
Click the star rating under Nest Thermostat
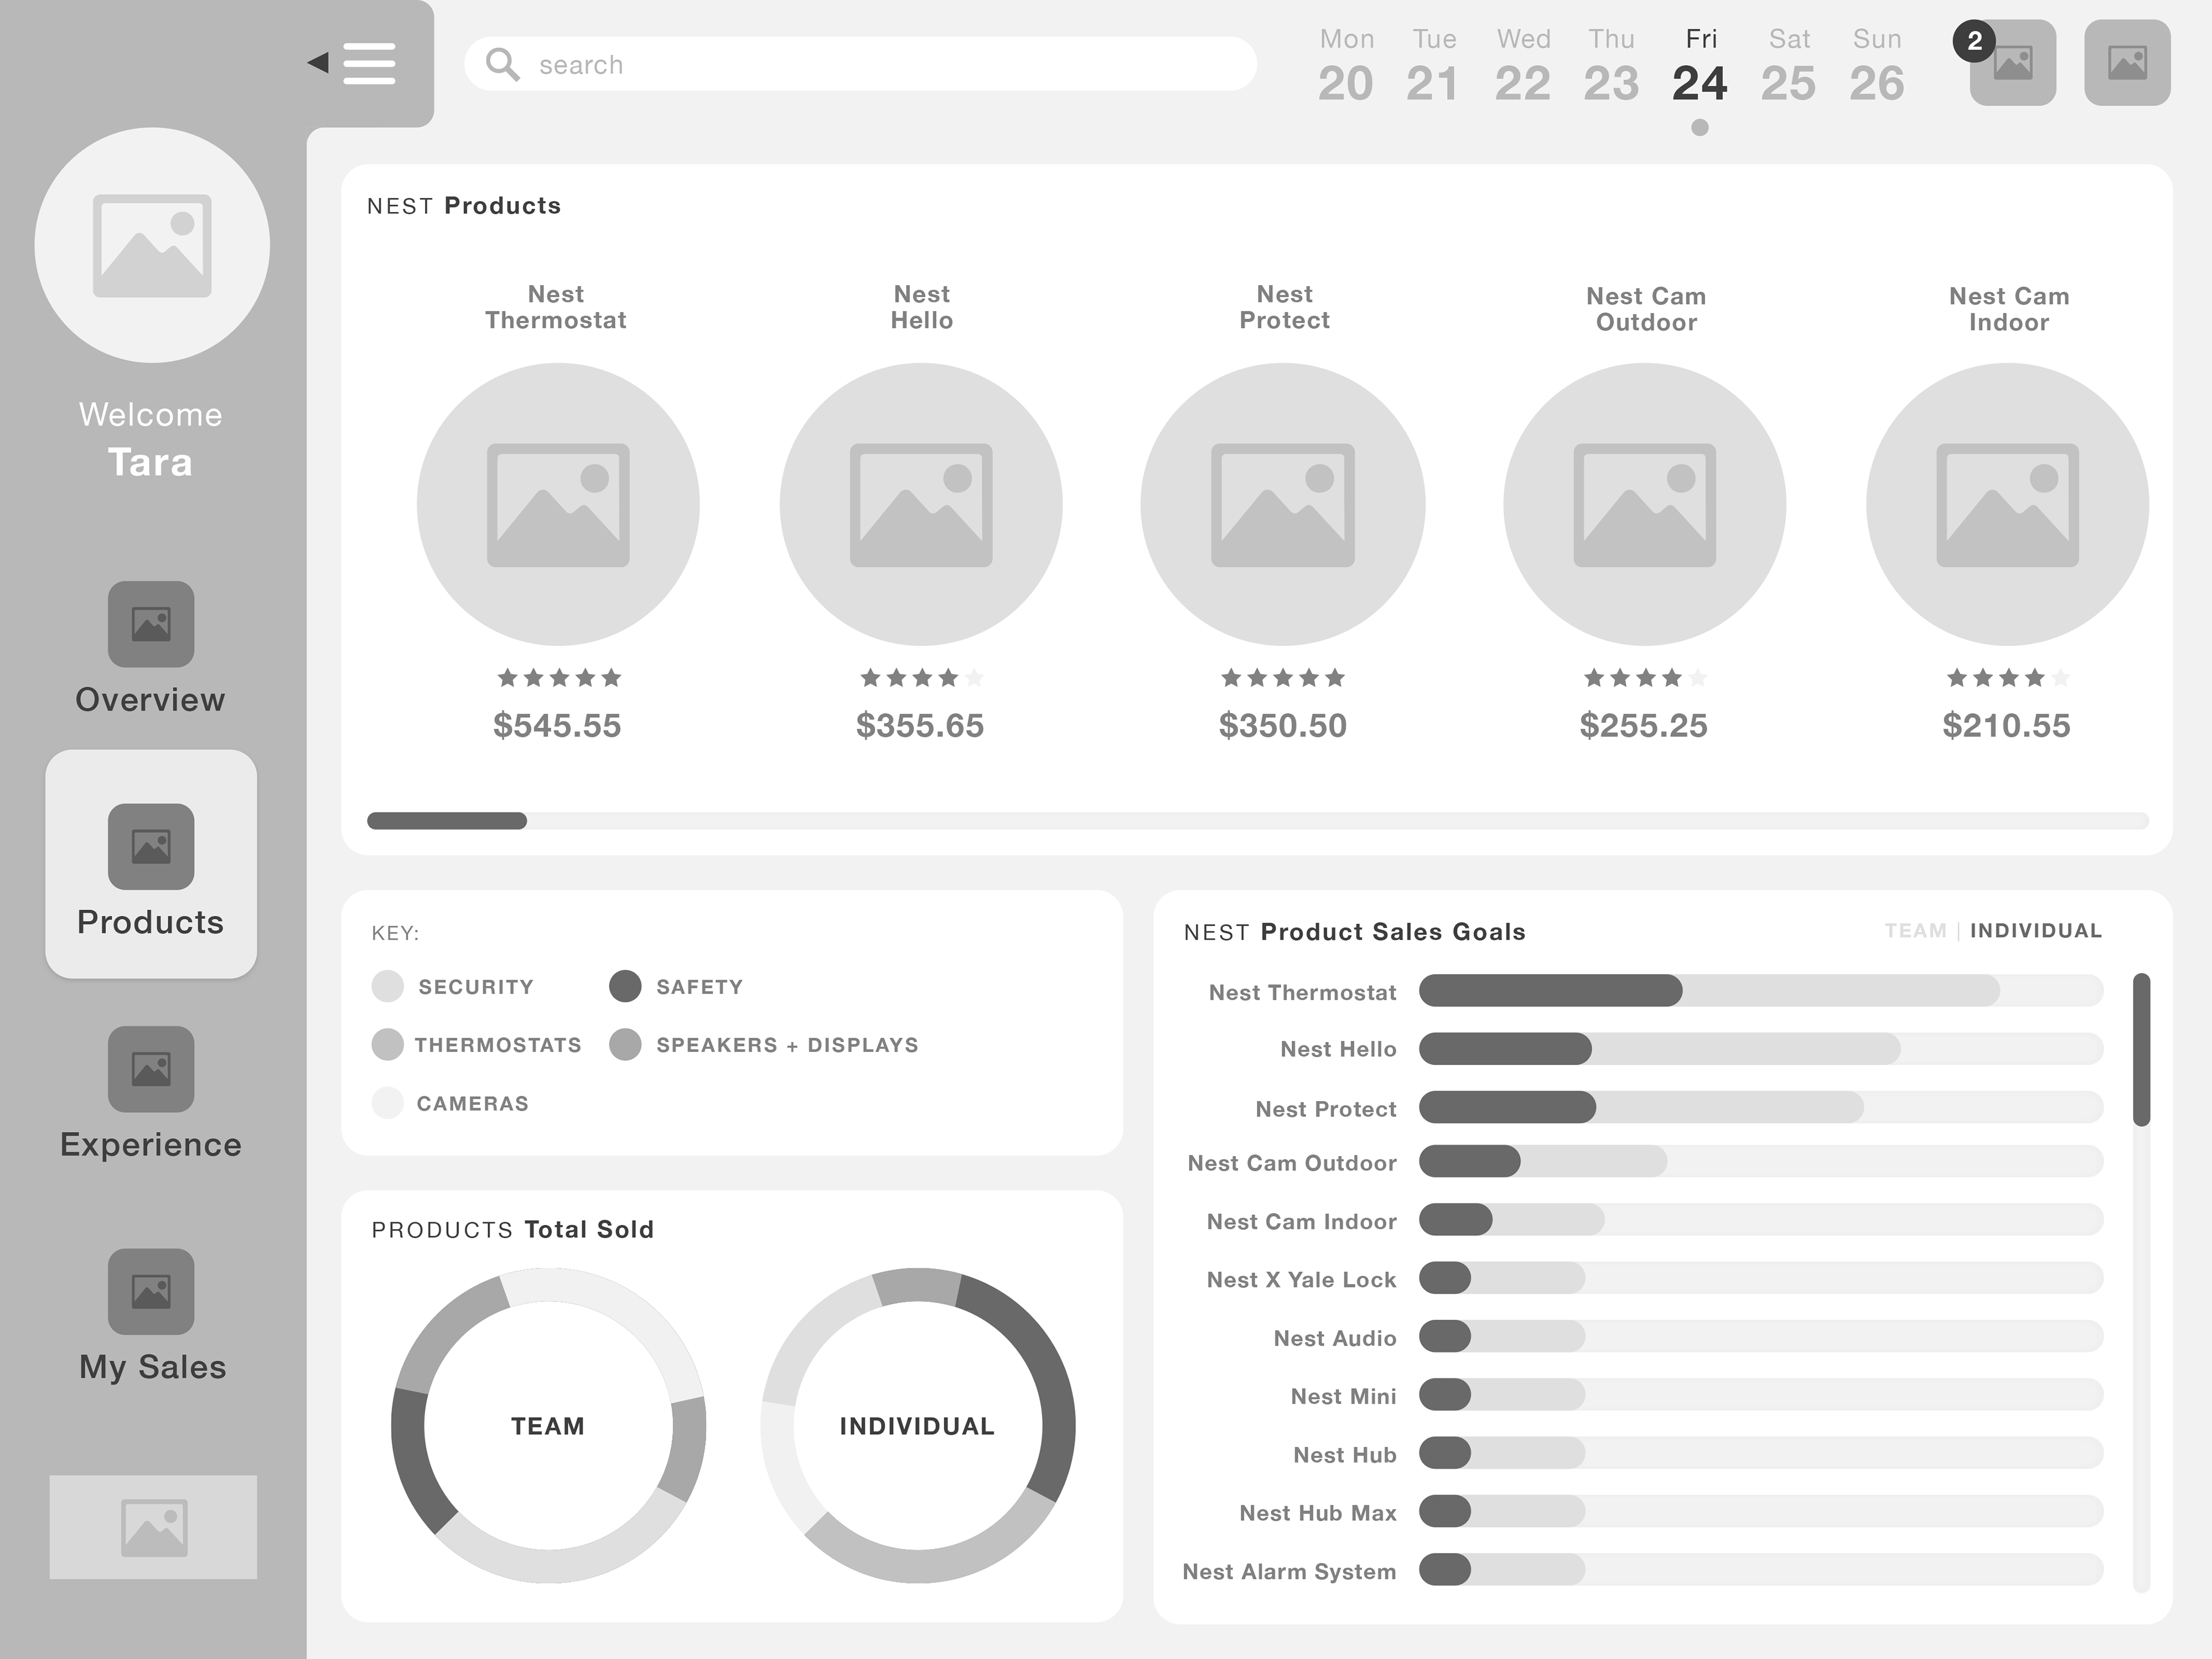559,678
